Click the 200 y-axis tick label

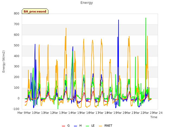(x=17, y=77)
